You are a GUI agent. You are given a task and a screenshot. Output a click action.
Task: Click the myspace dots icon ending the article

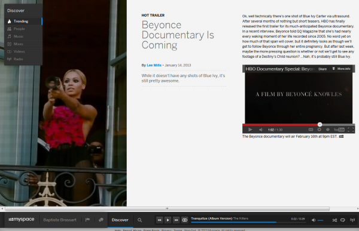click(x=341, y=137)
